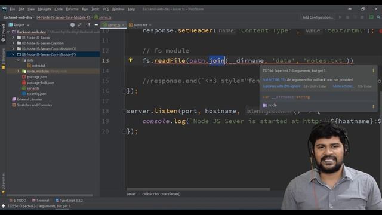Click the server.ts icon in the breadcrumb
382x215 pixels.
96,17
